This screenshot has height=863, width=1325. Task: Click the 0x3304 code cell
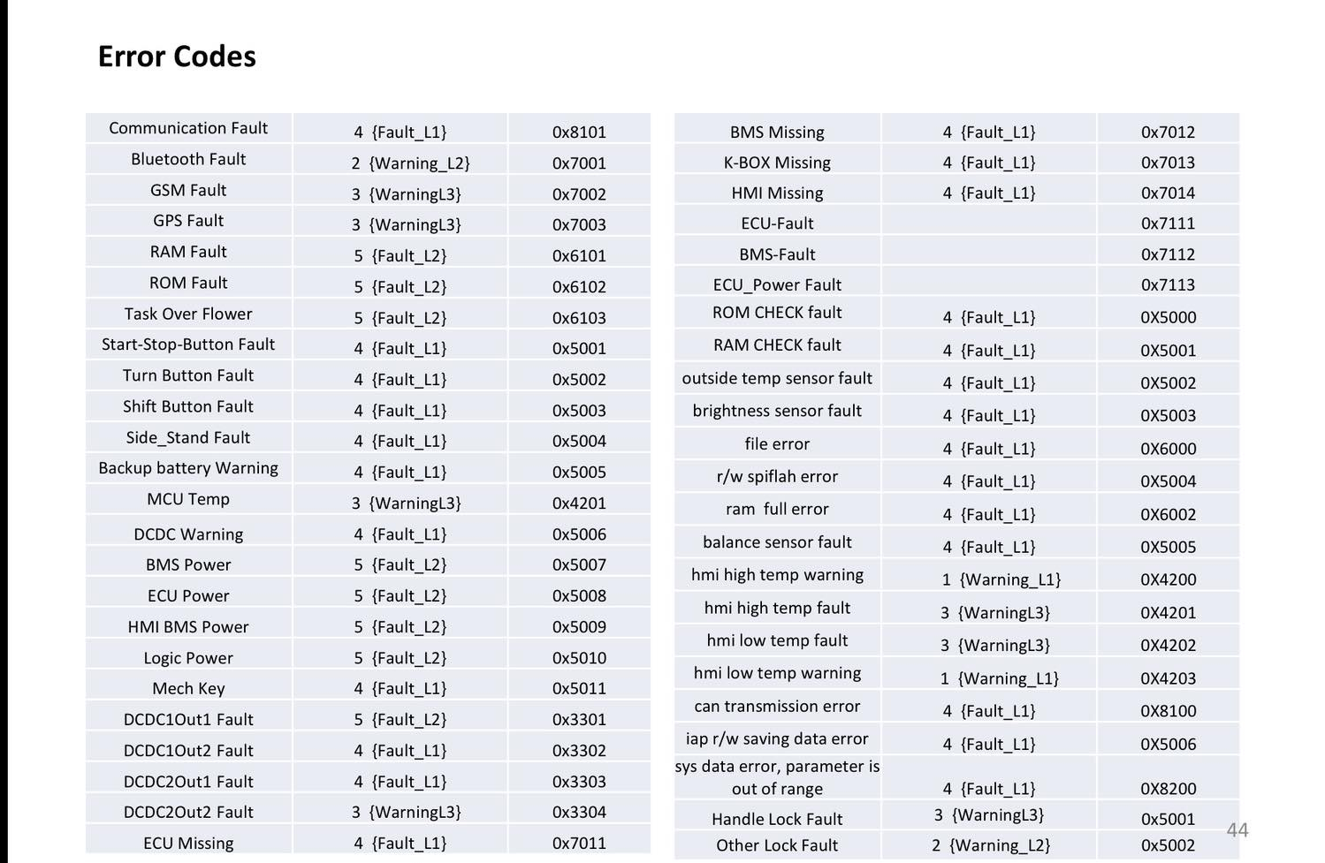(579, 812)
